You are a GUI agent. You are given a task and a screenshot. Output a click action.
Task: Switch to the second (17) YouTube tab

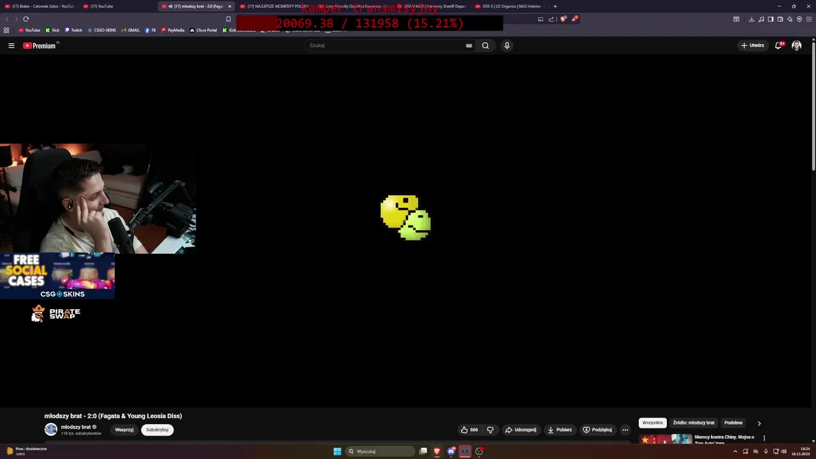pyautogui.click(x=118, y=6)
